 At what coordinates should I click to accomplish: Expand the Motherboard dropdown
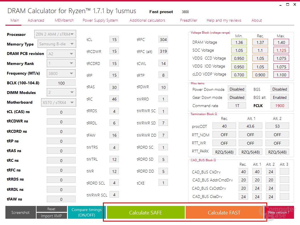click(58, 103)
